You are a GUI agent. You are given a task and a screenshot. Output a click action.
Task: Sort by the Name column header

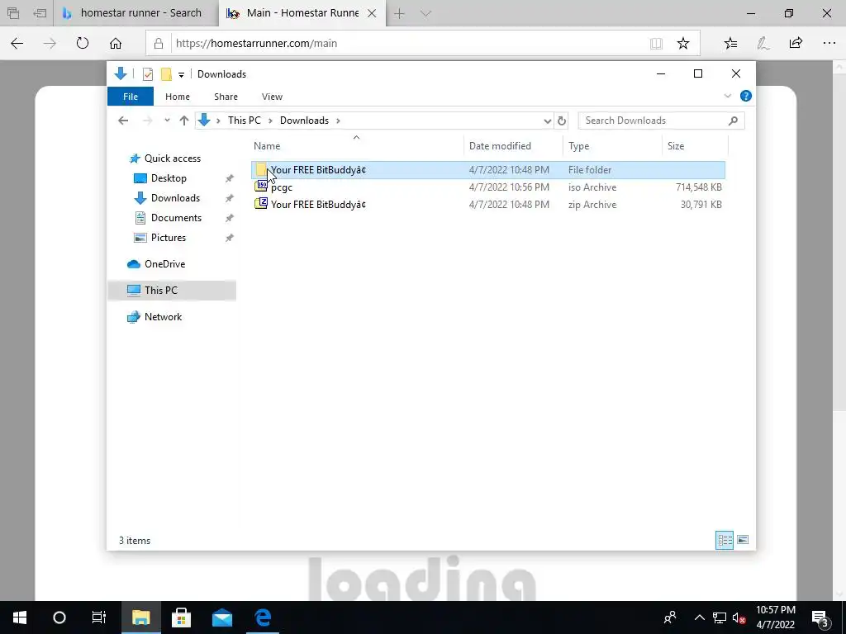click(x=357, y=145)
